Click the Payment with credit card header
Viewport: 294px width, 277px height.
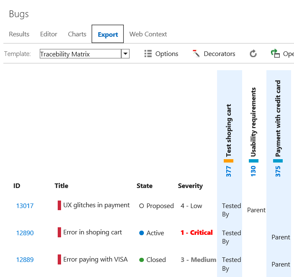tap(278, 118)
